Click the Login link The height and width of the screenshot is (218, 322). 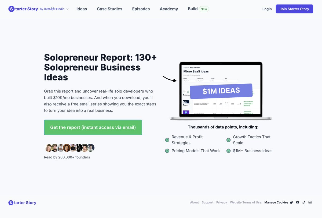(x=267, y=9)
